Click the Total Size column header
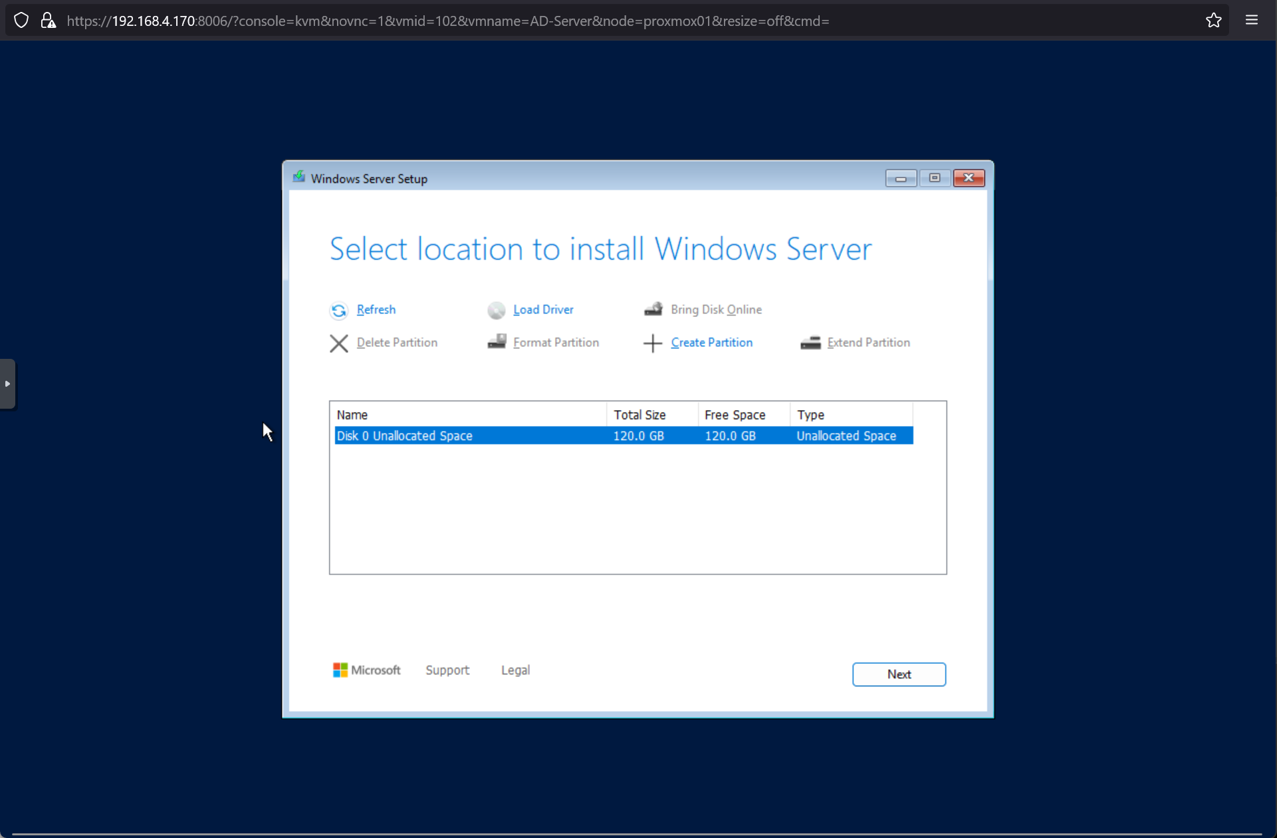This screenshot has height=838, width=1277. [639, 415]
